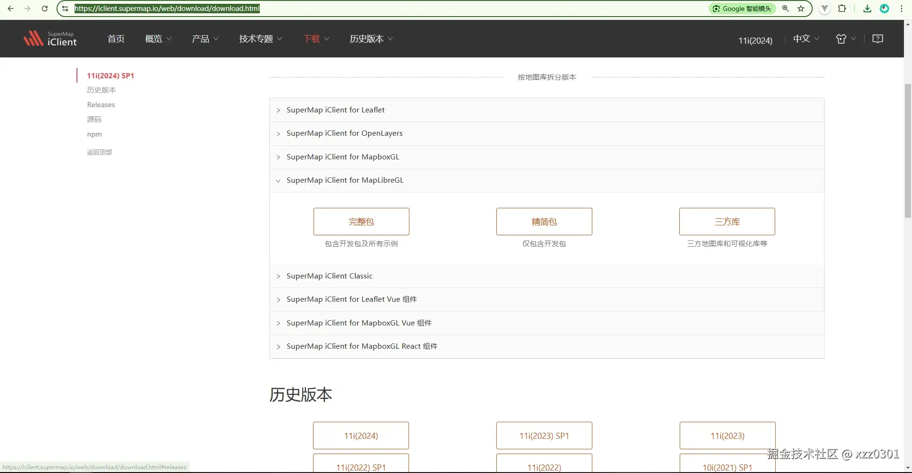Collapse SuperMap iClient for MapLibreGL row
The image size is (912, 473).
pos(547,180)
